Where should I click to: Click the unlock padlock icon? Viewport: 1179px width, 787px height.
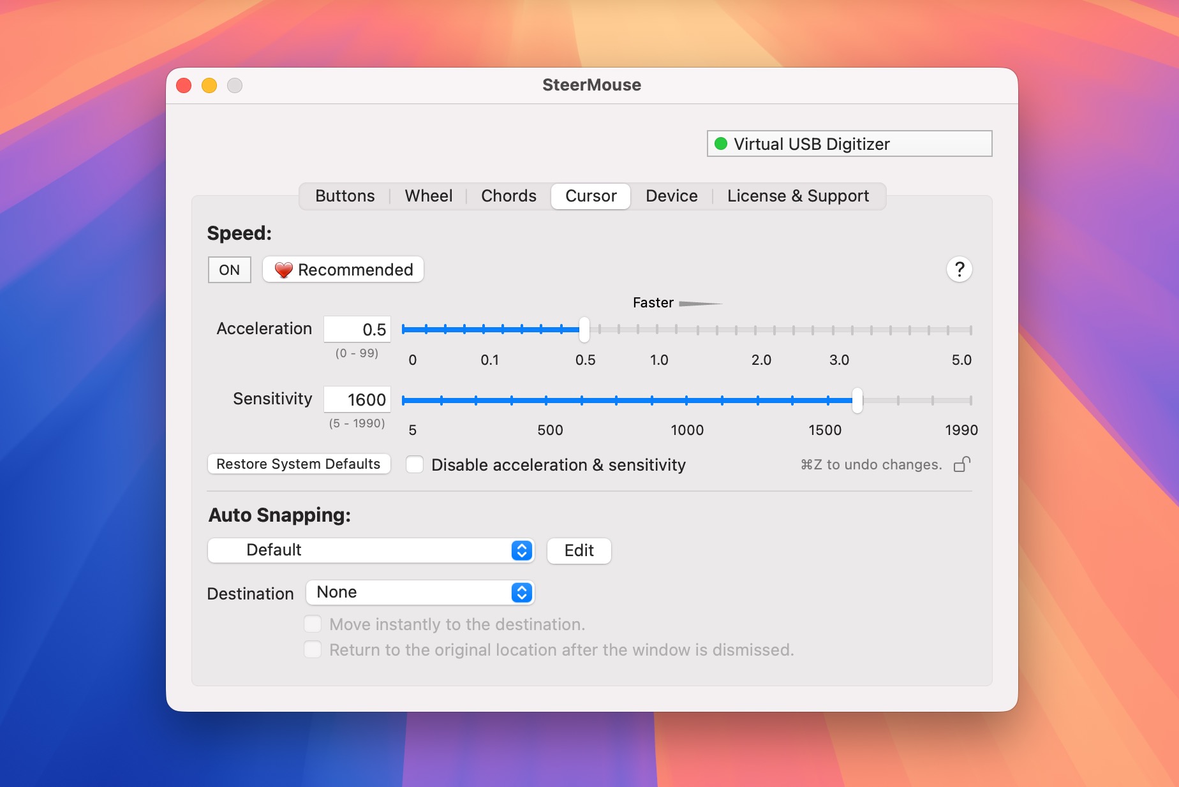(x=962, y=464)
